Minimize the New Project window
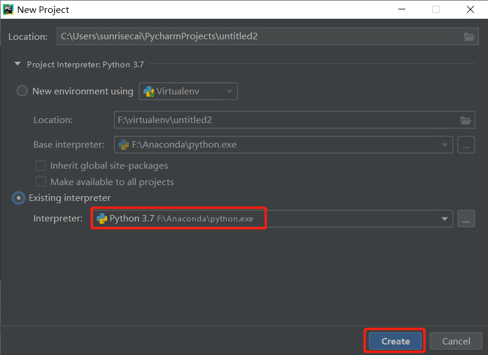The image size is (488, 355). click(x=402, y=9)
